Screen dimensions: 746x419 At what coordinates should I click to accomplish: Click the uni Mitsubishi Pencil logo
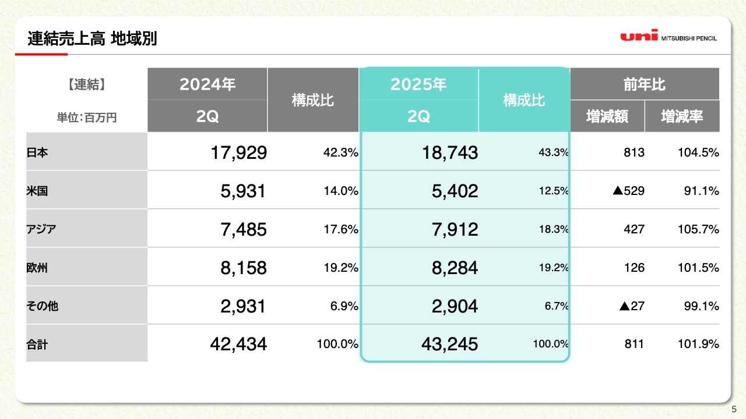(668, 36)
